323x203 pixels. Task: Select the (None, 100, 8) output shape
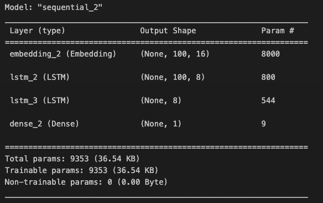click(x=173, y=77)
